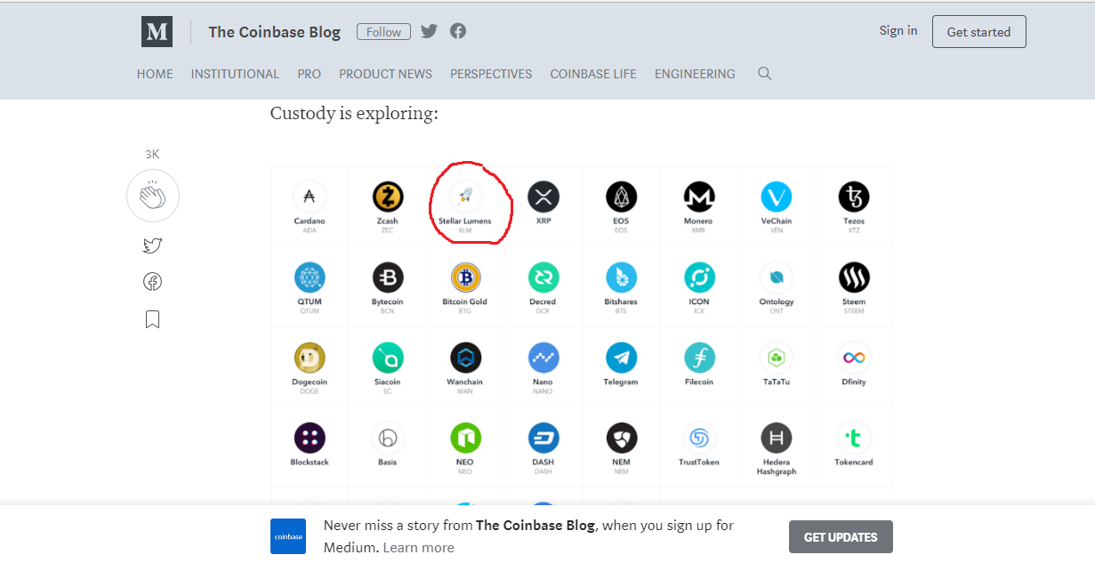Open the INSTITUTIONAL section
The image size is (1095, 563).
pos(235,74)
